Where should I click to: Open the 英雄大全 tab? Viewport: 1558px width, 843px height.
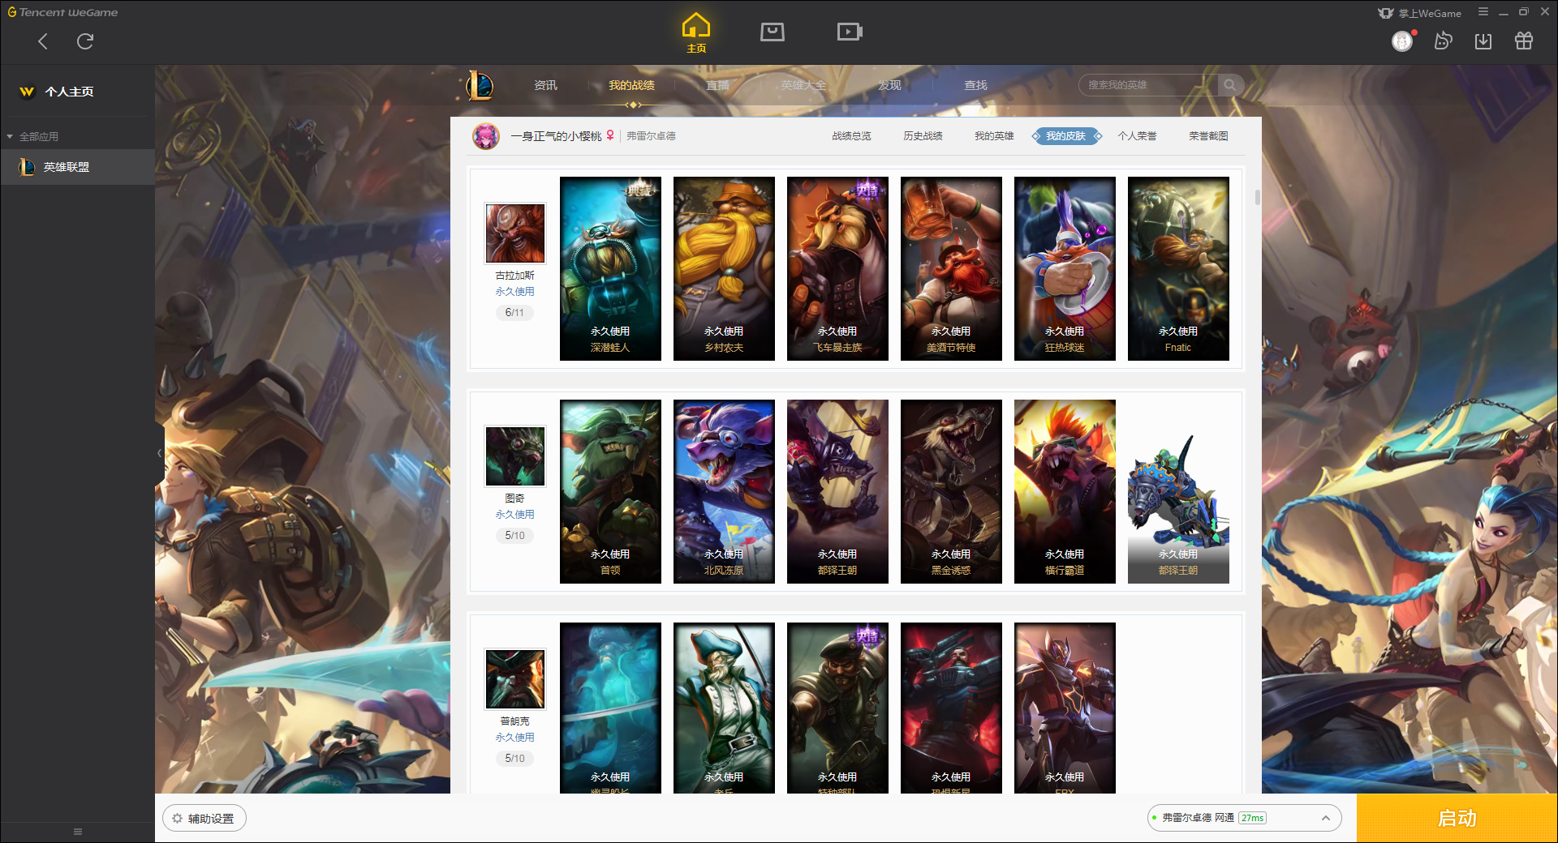[x=803, y=85]
